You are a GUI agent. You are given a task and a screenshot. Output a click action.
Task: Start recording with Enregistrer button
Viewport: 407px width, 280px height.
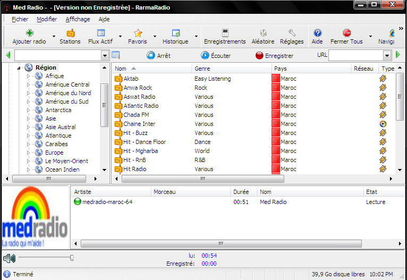coord(274,56)
